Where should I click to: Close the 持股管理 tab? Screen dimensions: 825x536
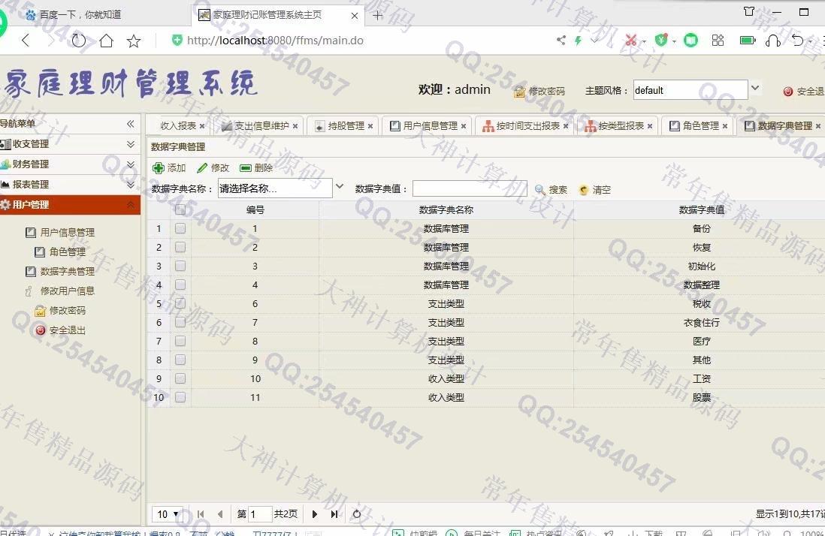(x=370, y=126)
